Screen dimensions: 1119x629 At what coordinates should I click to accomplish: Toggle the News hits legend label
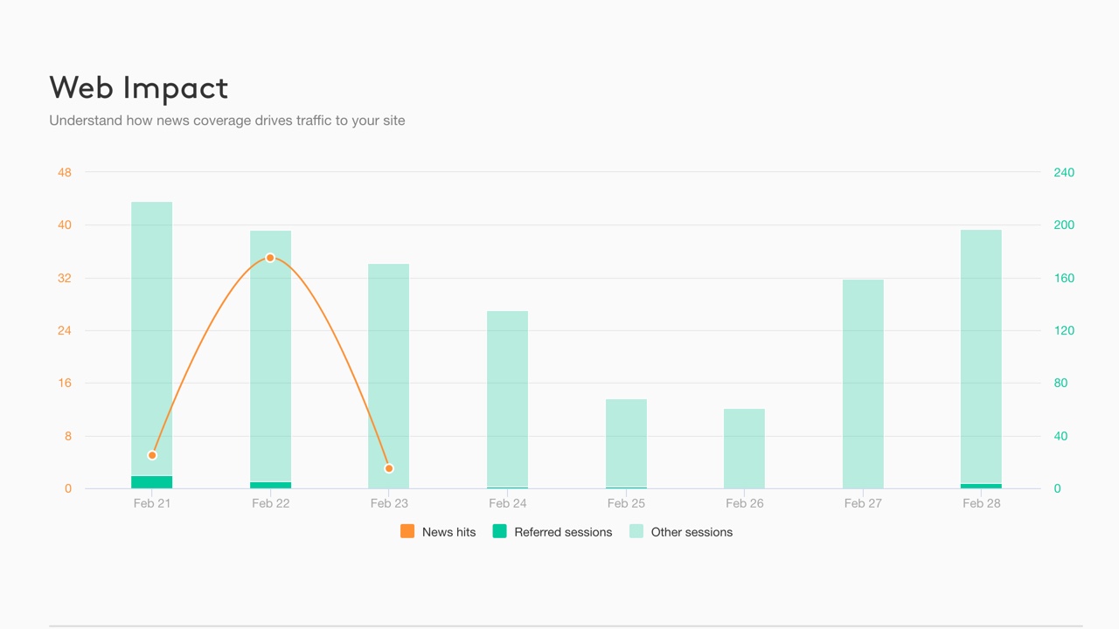tap(448, 532)
